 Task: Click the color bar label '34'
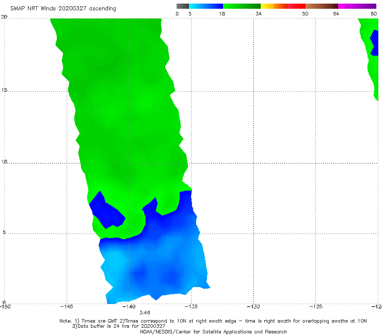pyautogui.click(x=259, y=13)
